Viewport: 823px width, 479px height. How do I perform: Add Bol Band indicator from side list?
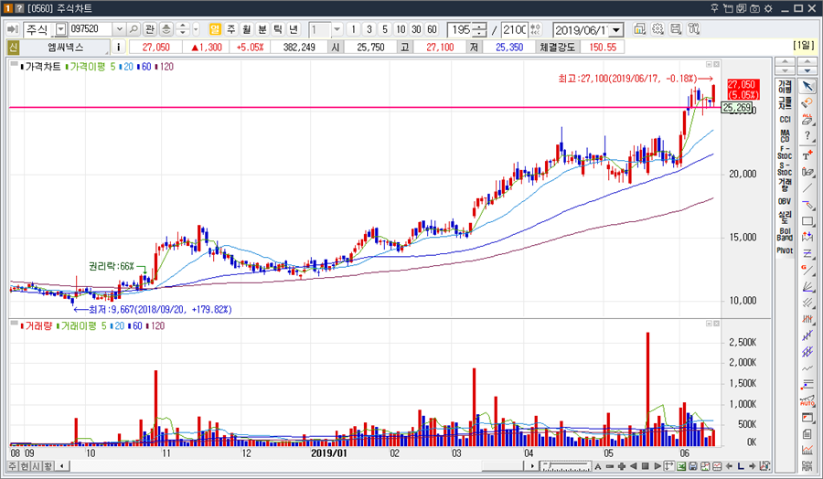(785, 234)
